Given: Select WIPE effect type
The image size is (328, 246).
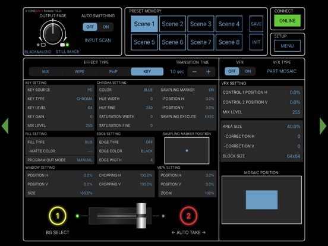Looking at the screenshot, I should coord(79,71).
